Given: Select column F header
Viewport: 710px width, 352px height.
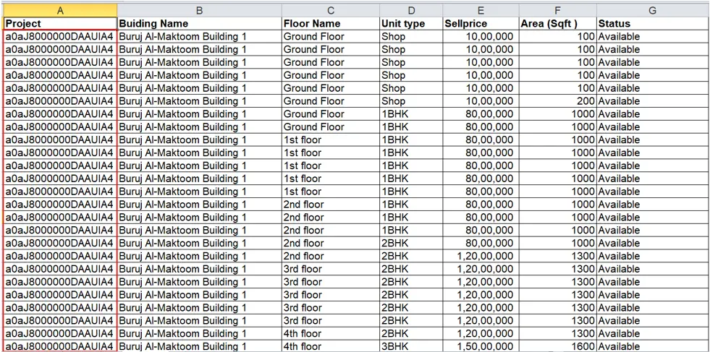Looking at the screenshot, I should (x=557, y=10).
